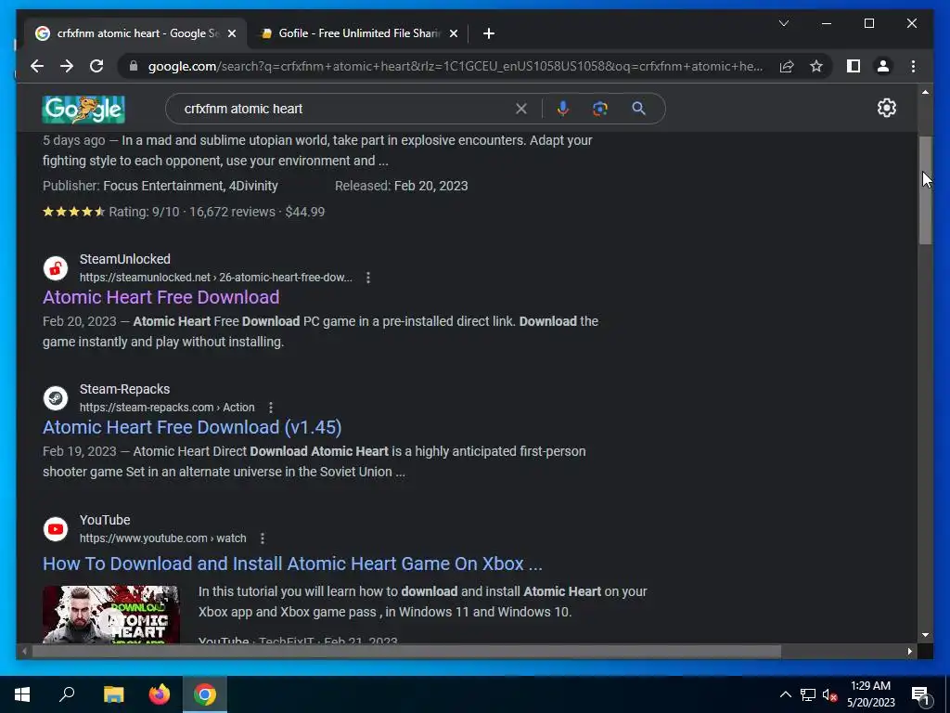Open the muted volume tray icon
Image resolution: width=950 pixels, height=713 pixels.
click(x=829, y=694)
